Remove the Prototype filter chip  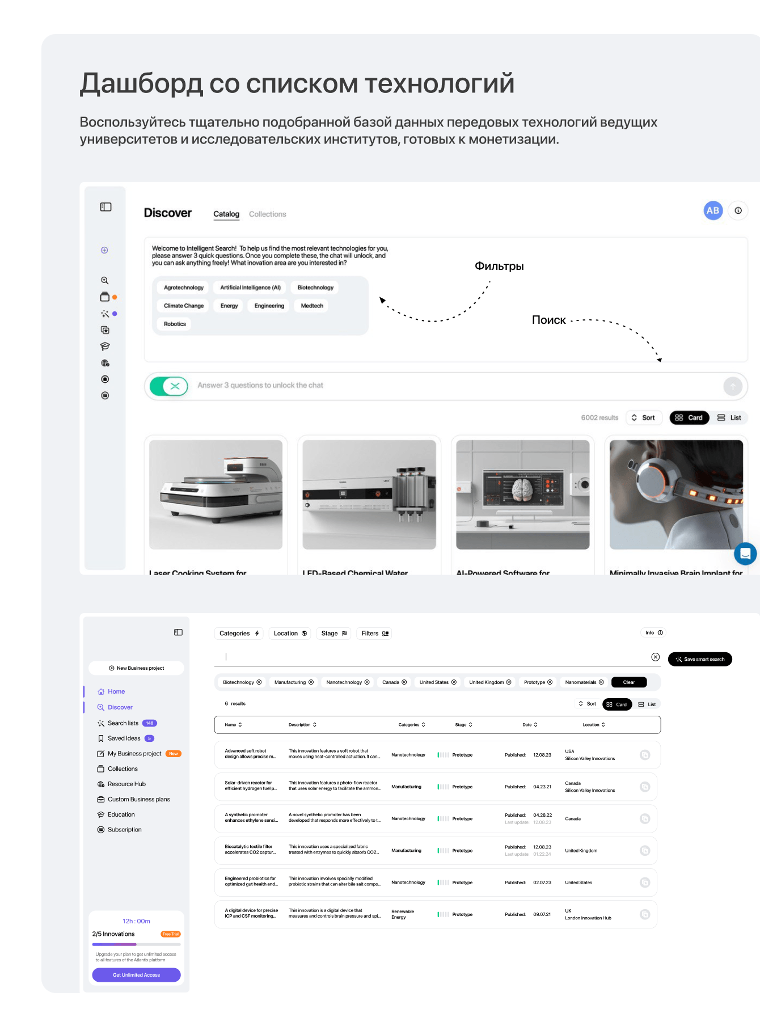(550, 682)
